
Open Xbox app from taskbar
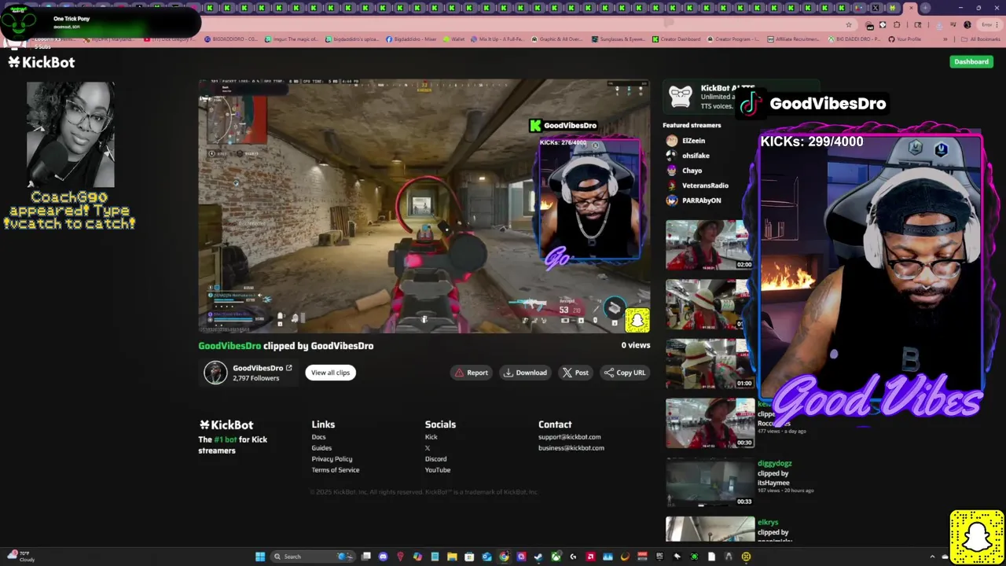tap(556, 557)
